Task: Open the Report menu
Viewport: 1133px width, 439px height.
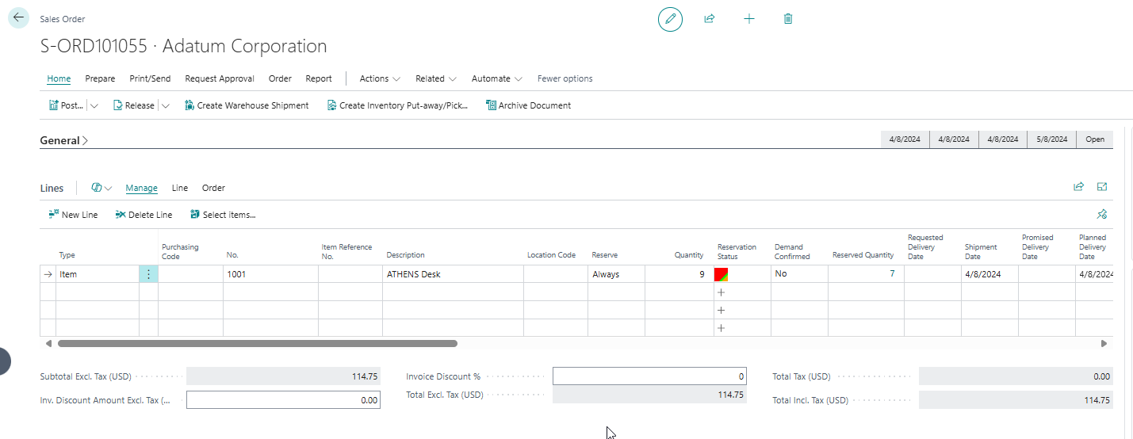Action: (319, 78)
